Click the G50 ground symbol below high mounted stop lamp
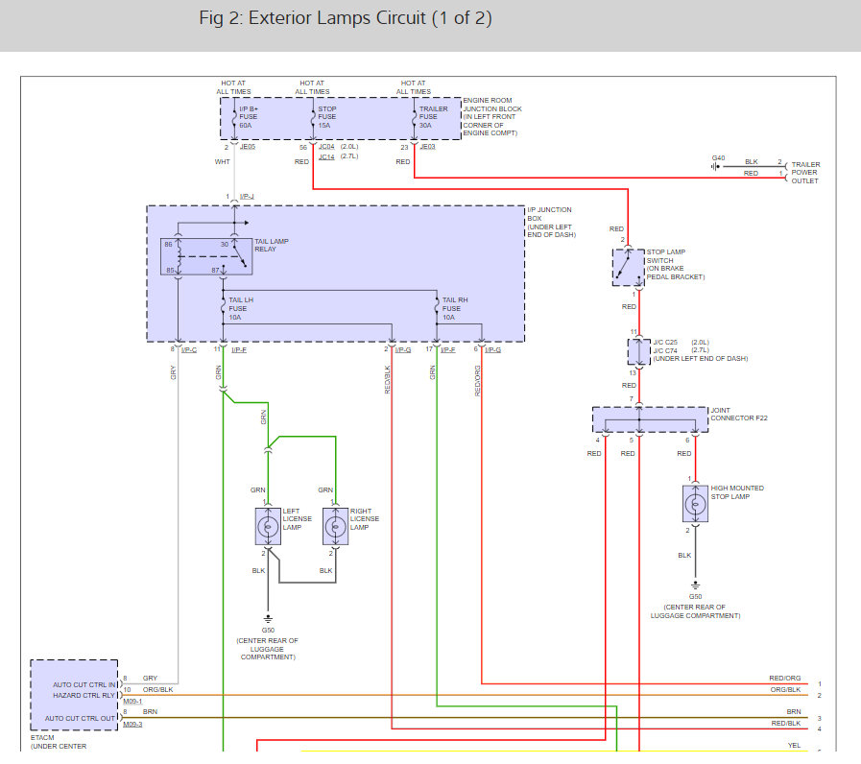This screenshot has width=861, height=764. click(695, 585)
